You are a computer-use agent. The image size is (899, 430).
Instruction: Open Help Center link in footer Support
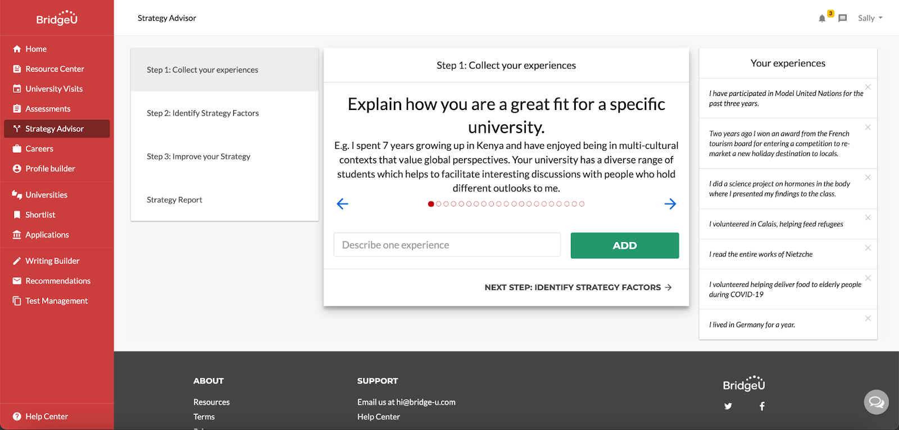point(379,417)
